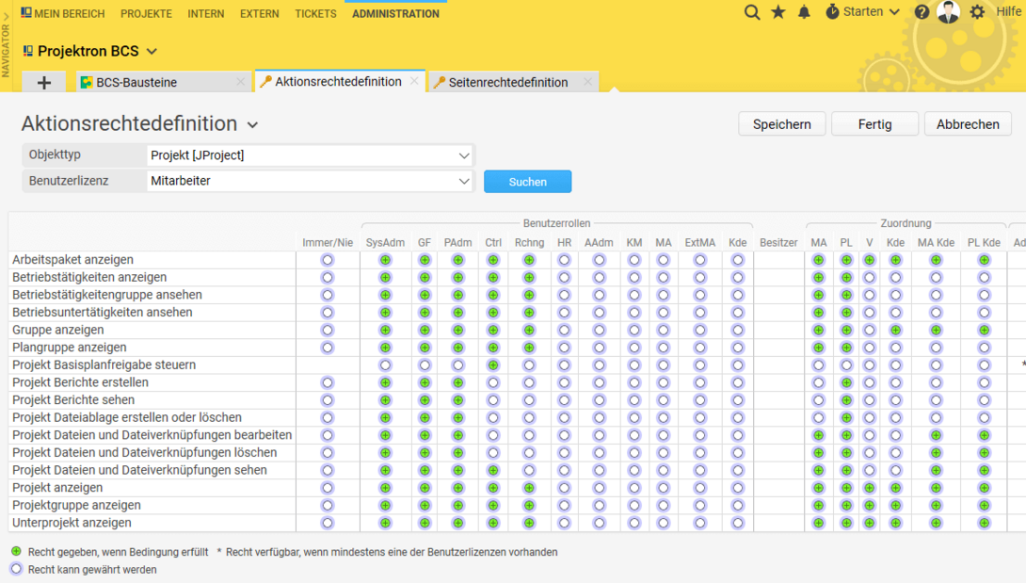Expand the Navigator side panel
This screenshot has width=1026, height=583.
click(6, 46)
